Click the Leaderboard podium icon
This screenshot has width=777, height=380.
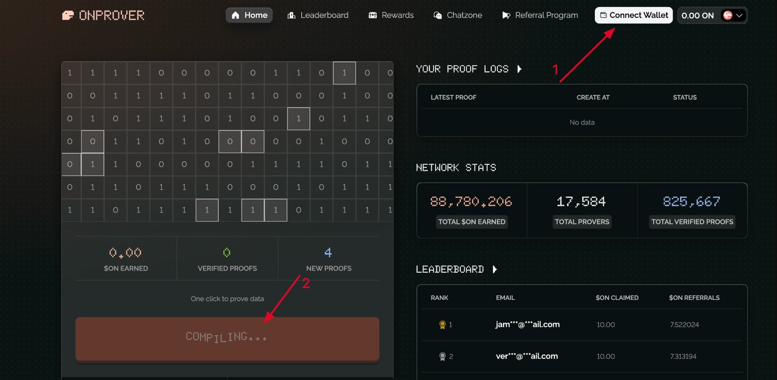point(291,16)
